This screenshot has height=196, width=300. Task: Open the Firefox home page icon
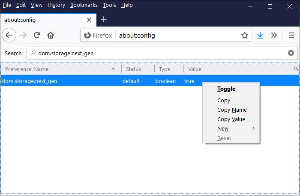point(51,35)
